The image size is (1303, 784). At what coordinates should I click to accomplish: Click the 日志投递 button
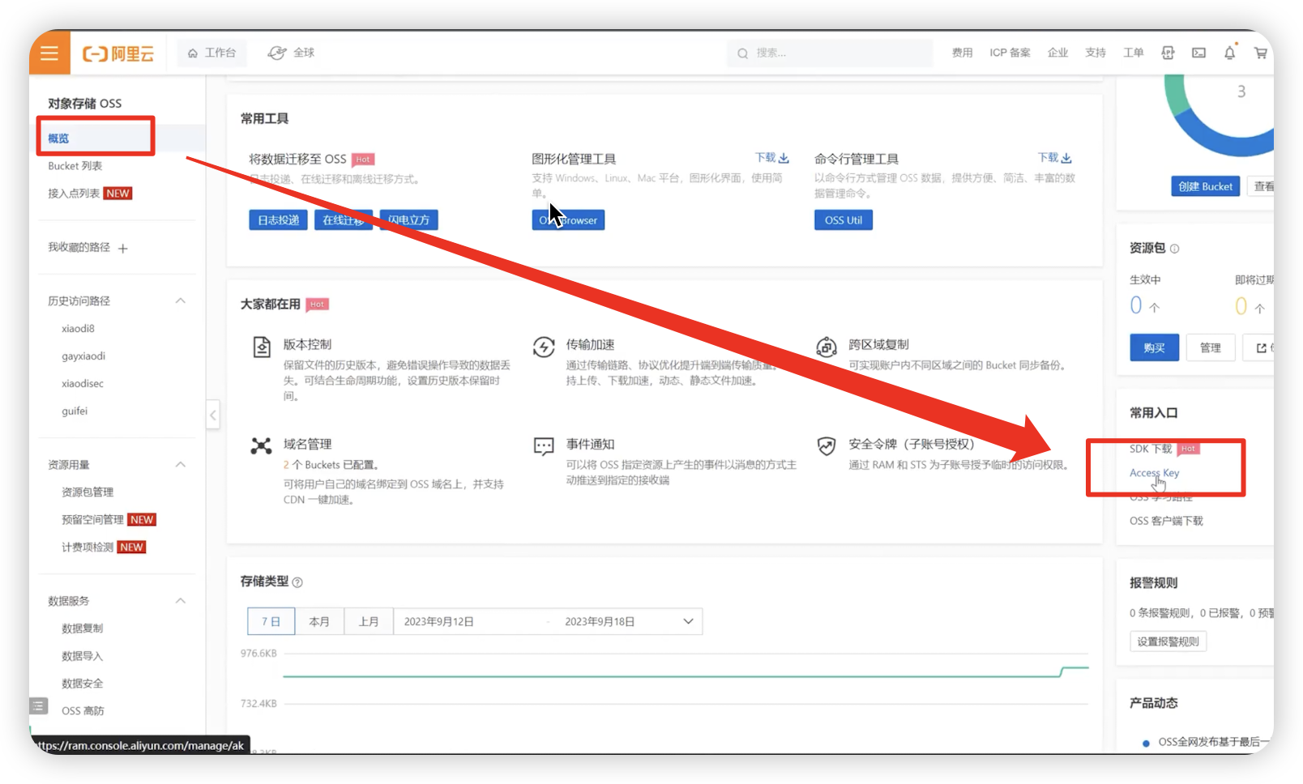[278, 220]
